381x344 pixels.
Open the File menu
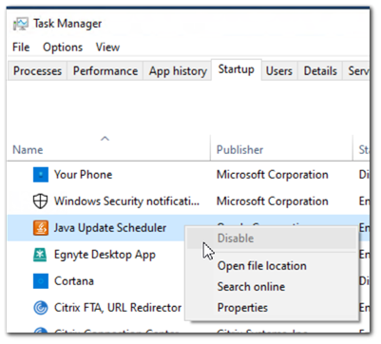tap(21, 48)
